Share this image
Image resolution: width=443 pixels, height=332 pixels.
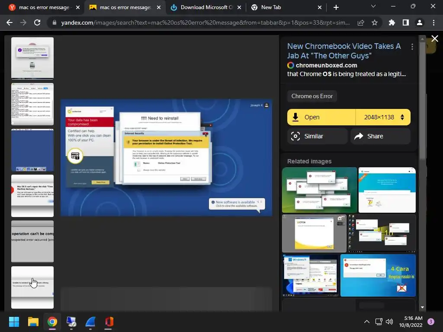(x=380, y=136)
